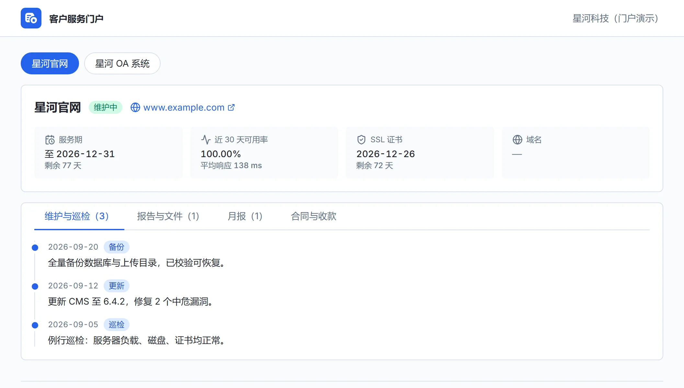Click the text 平均响应 138 ms
Screen dimensions: 684x388
click(231, 166)
